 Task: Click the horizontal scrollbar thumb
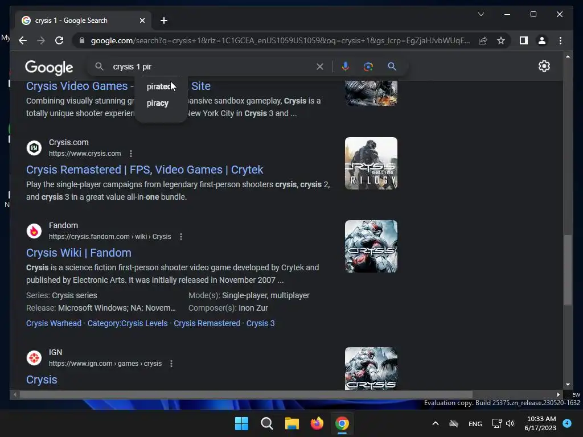click(246, 395)
